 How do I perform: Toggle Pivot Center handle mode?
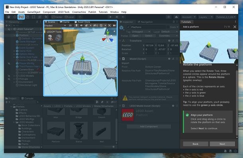coord(57,17)
